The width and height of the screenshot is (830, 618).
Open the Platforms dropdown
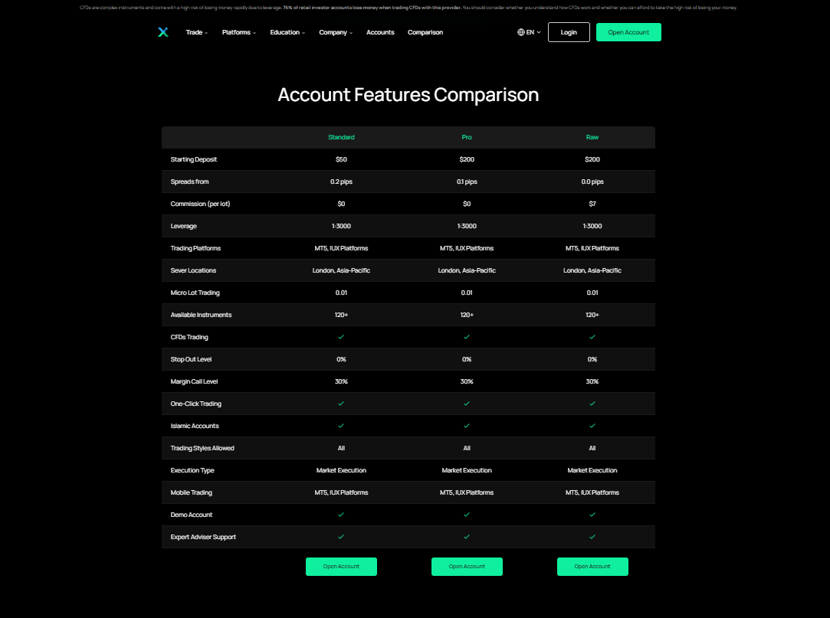click(x=238, y=32)
